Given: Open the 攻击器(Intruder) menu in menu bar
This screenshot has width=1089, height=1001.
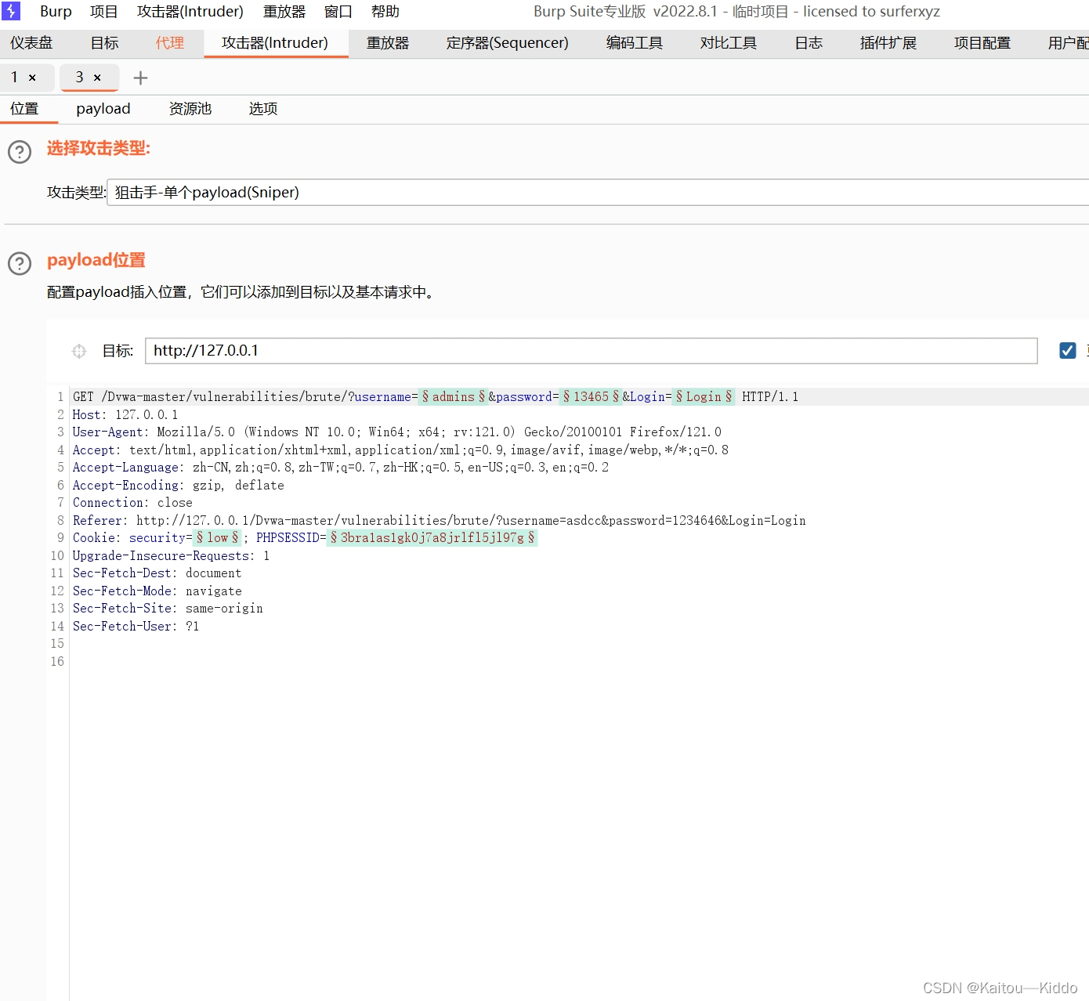Looking at the screenshot, I should 190,12.
